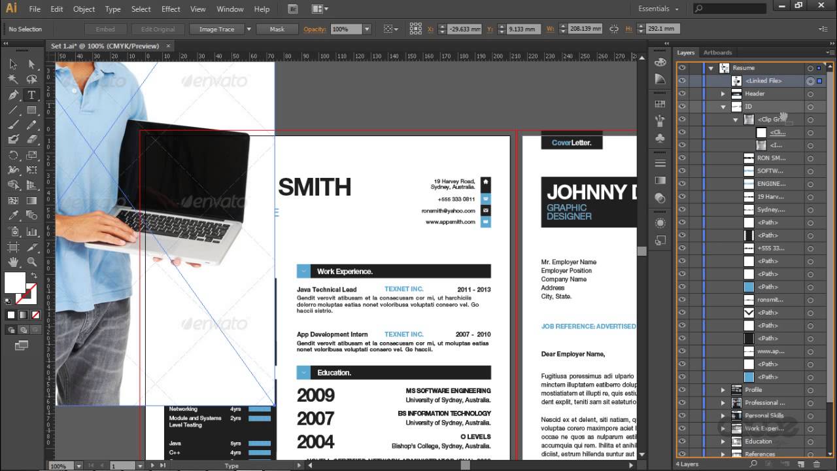Expand the Profile layer
This screenshot has height=471, width=837.
(723, 390)
